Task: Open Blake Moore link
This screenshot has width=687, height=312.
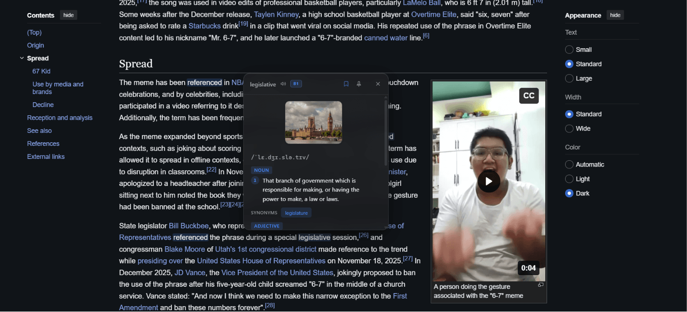Action: point(185,249)
